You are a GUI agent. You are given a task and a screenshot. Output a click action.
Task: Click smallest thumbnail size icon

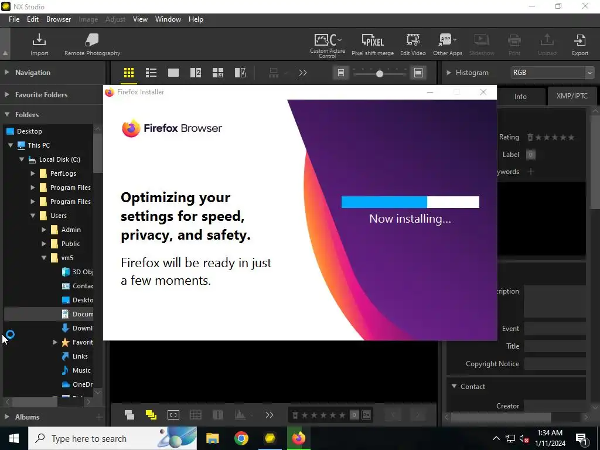tap(341, 73)
